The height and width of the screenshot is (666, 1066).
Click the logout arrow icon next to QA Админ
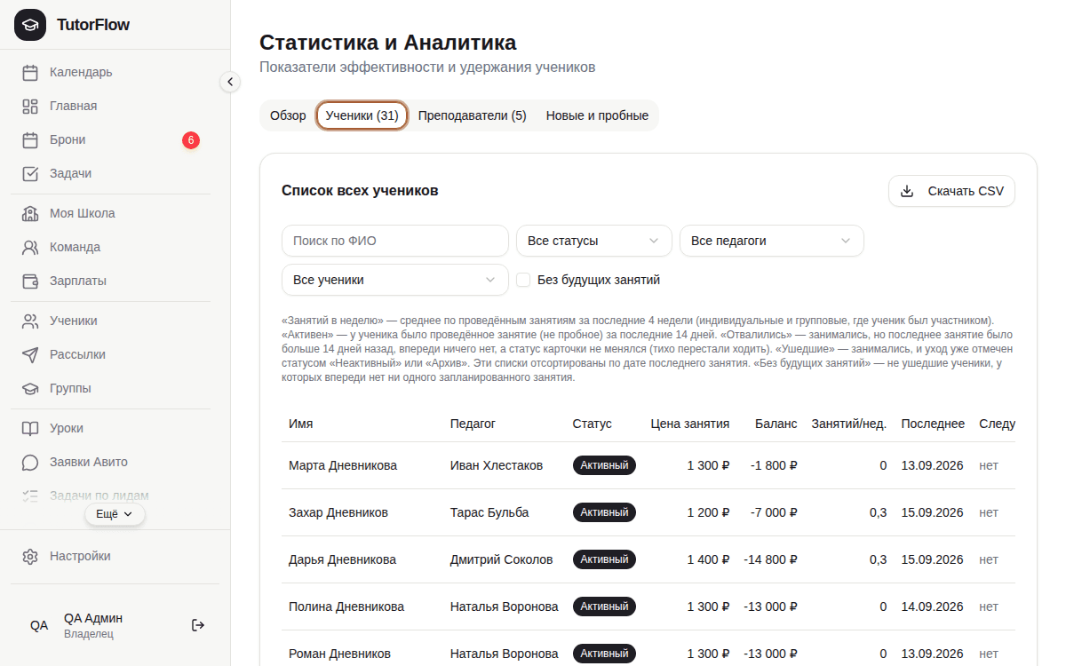[198, 625]
